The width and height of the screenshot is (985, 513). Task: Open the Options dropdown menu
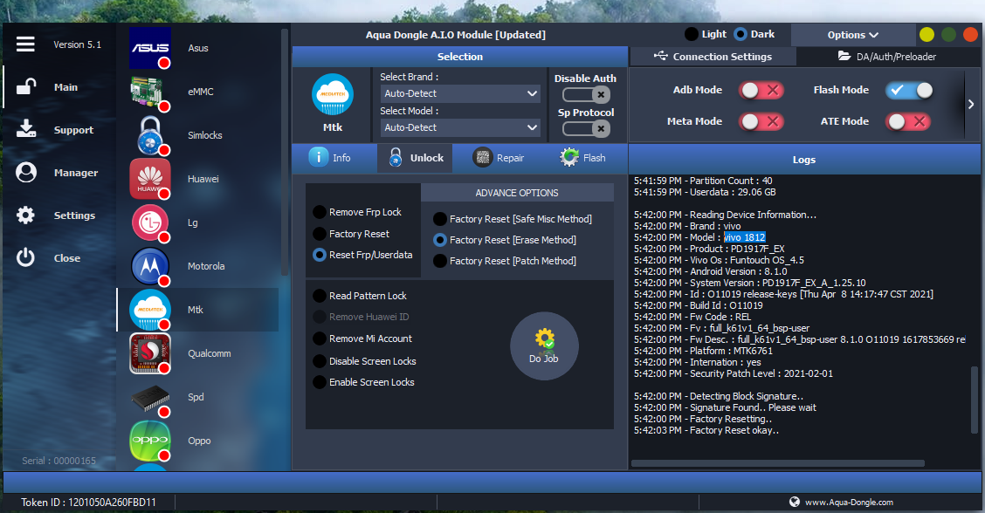852,35
